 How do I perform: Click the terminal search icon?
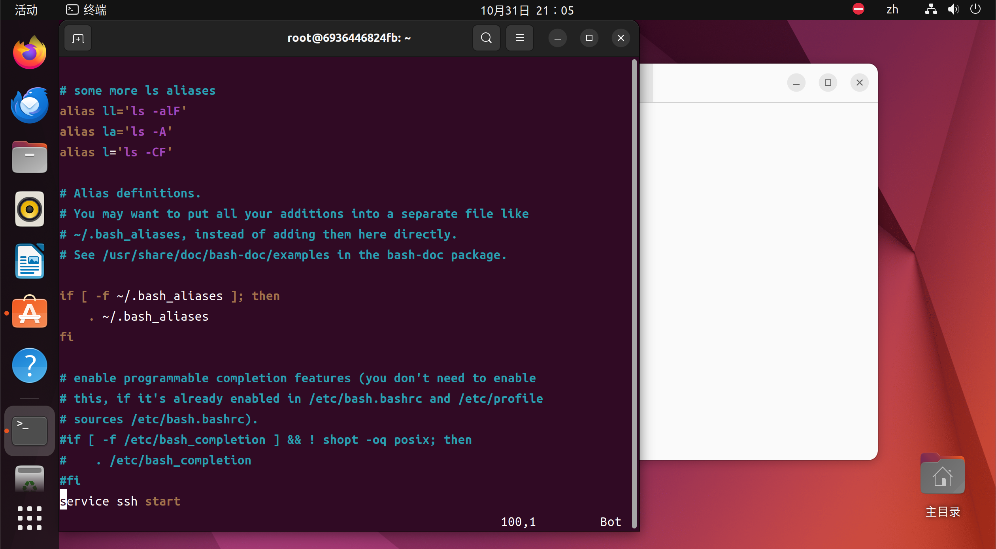[486, 38]
